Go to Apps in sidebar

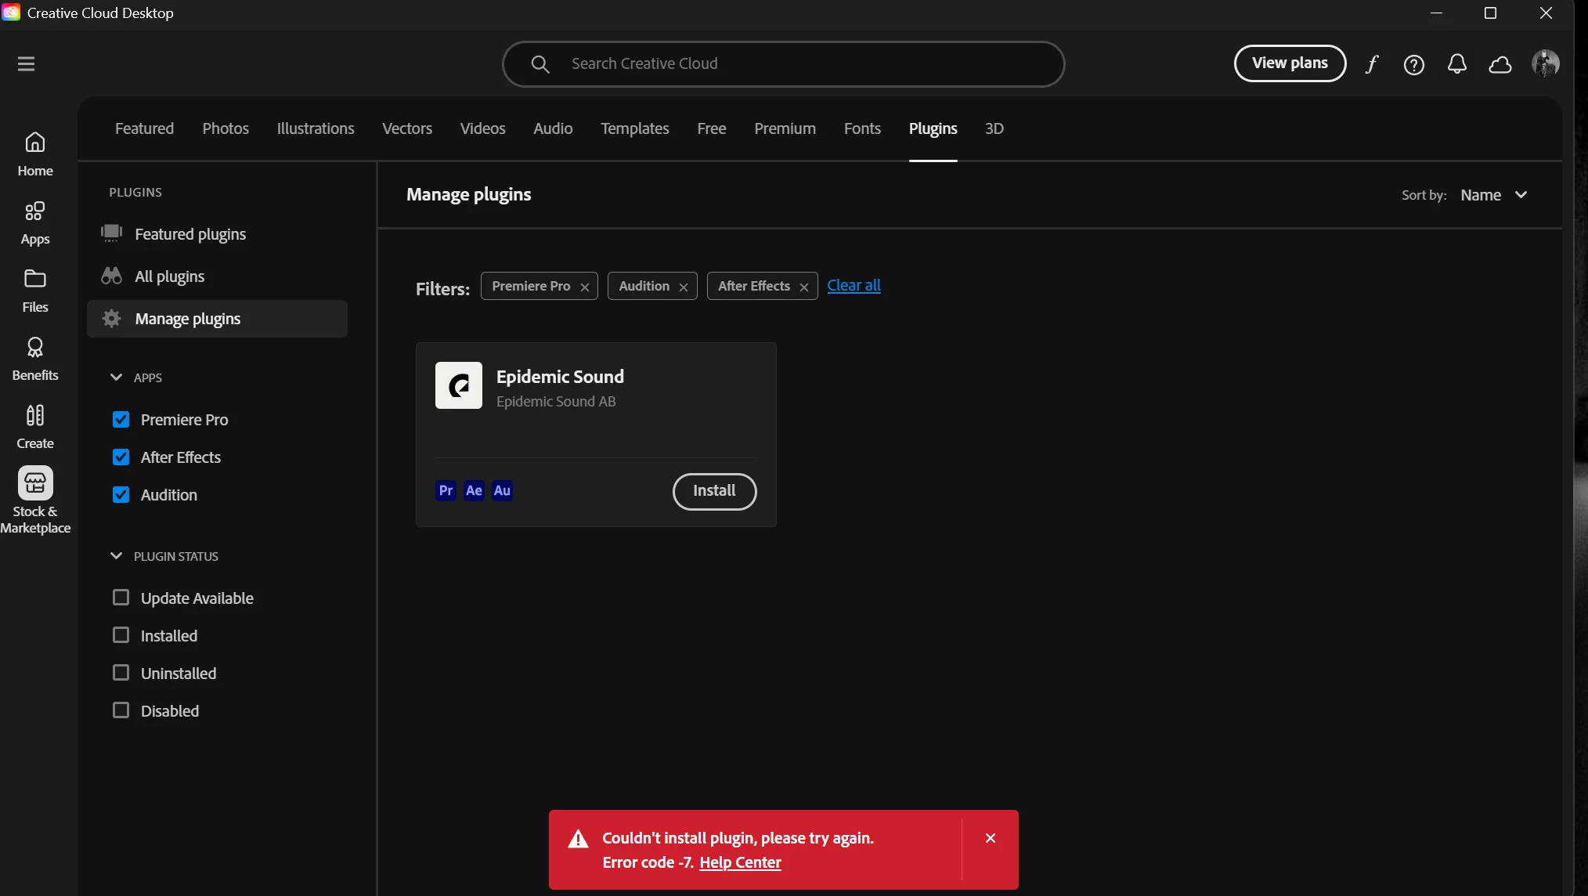(x=35, y=222)
